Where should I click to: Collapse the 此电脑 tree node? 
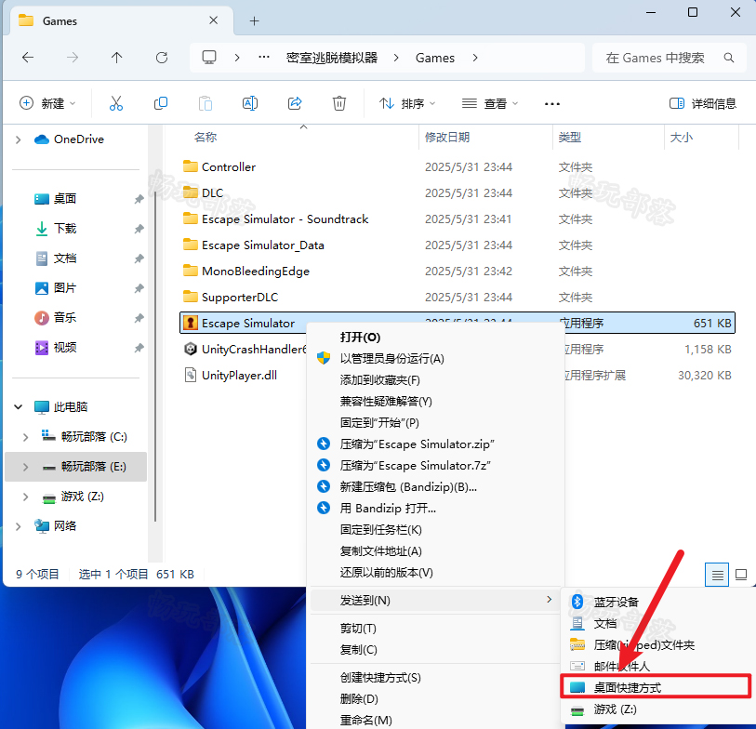point(19,407)
